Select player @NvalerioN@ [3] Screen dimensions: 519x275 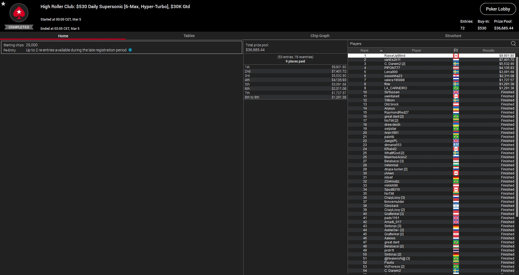[432, 259]
